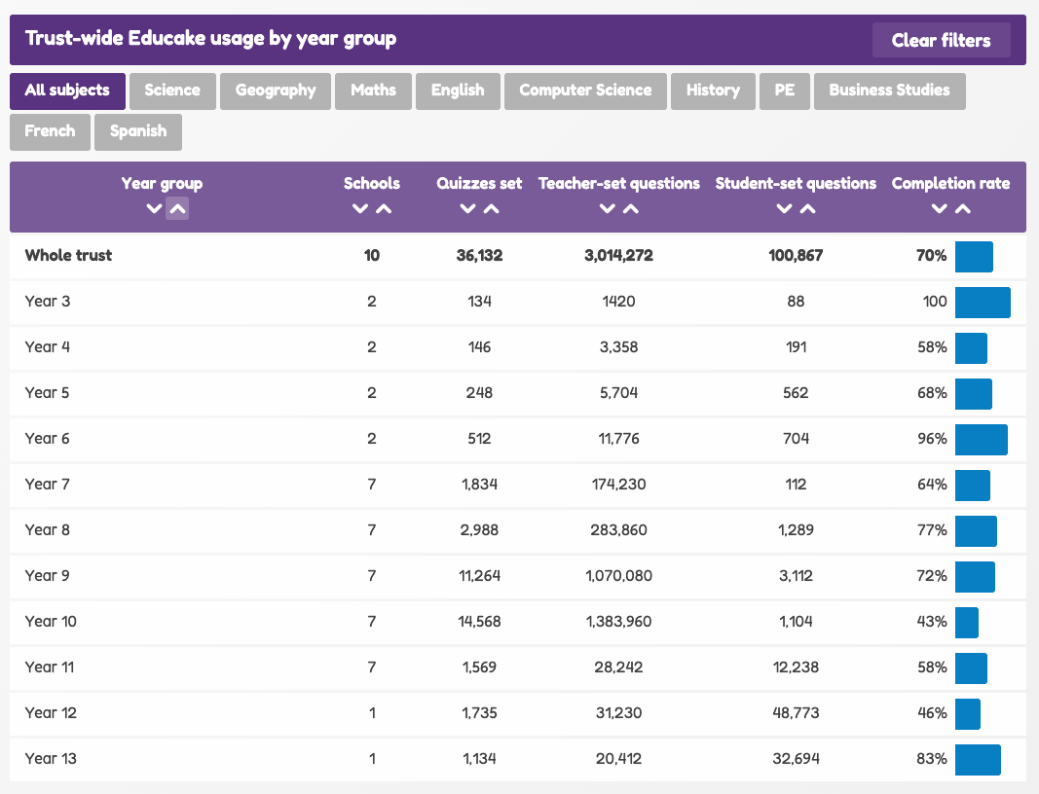Screen dimensions: 1039x794
Task: Click Year 11 student-set value 12,238
Action: tap(796, 667)
